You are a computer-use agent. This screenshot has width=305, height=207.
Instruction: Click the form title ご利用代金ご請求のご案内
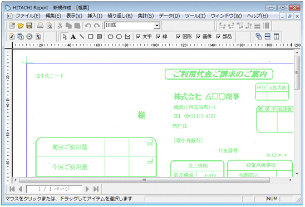pos(219,74)
